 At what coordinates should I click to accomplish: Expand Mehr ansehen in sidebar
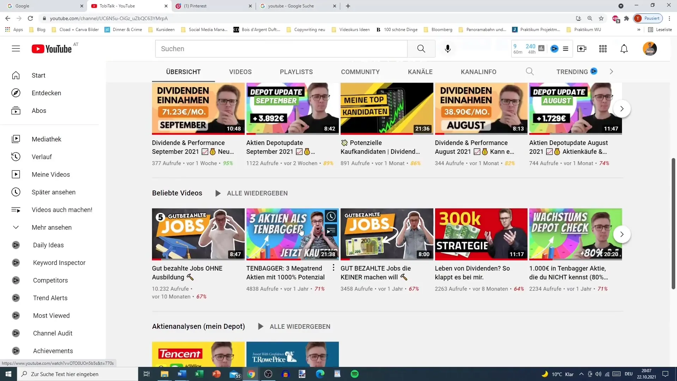pyautogui.click(x=51, y=227)
